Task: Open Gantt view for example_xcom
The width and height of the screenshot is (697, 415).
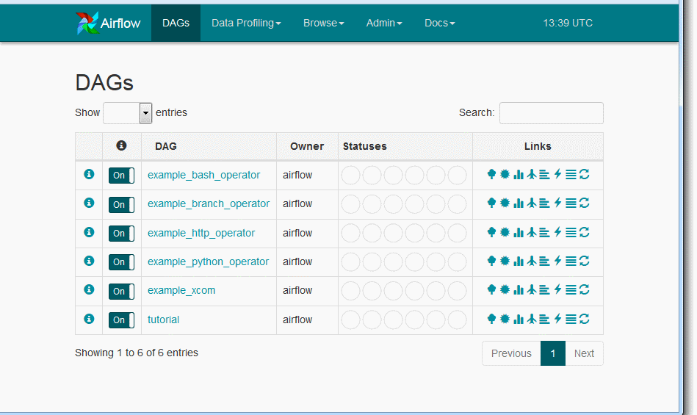Action: (544, 290)
